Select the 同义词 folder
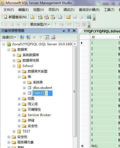Image resolution: width=120 pixels, height=148 pixels. [33, 104]
